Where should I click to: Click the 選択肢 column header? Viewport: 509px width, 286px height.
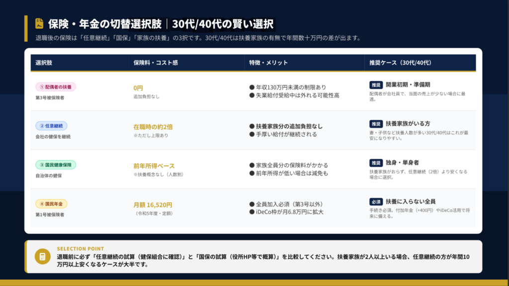pos(44,63)
